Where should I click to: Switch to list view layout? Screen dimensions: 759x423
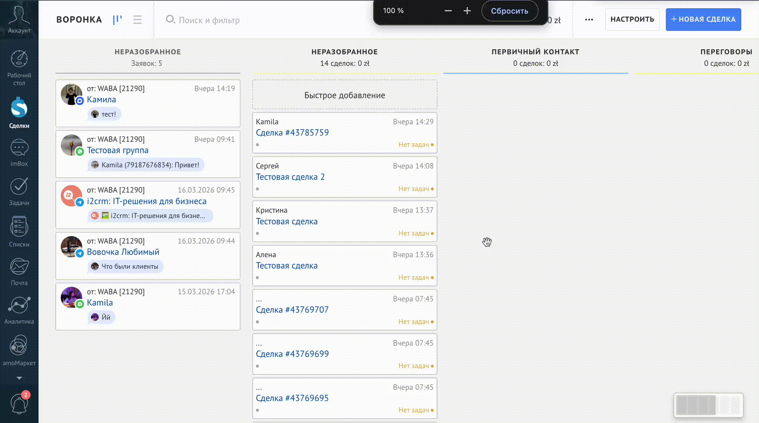[x=137, y=20]
